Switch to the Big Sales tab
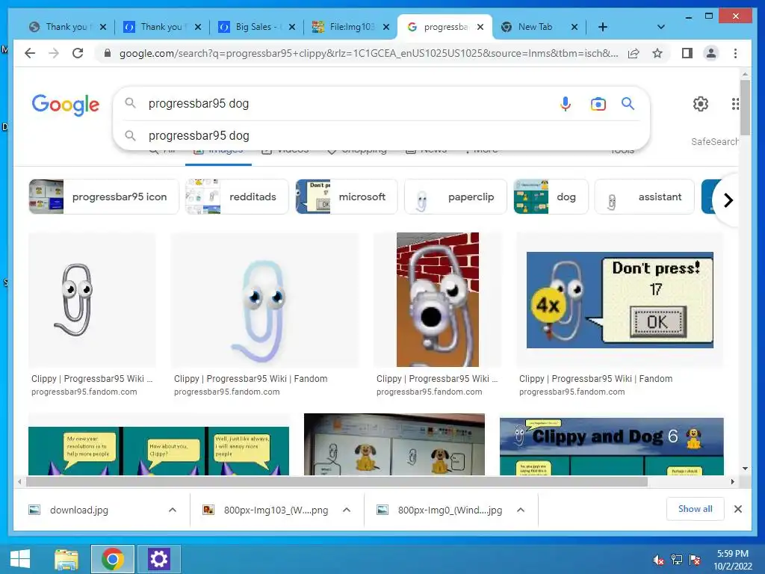This screenshot has width=765, height=574. pos(257,27)
